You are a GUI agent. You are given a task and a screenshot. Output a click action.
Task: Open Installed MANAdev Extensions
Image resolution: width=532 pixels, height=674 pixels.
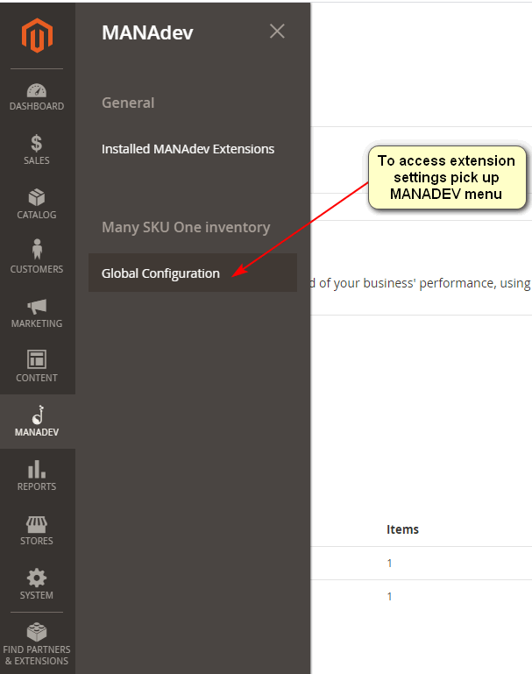pos(188,149)
